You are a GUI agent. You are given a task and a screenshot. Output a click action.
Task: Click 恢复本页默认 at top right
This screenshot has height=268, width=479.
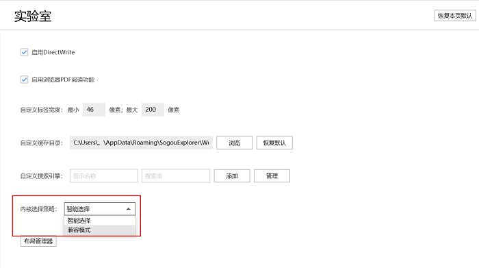click(x=455, y=16)
